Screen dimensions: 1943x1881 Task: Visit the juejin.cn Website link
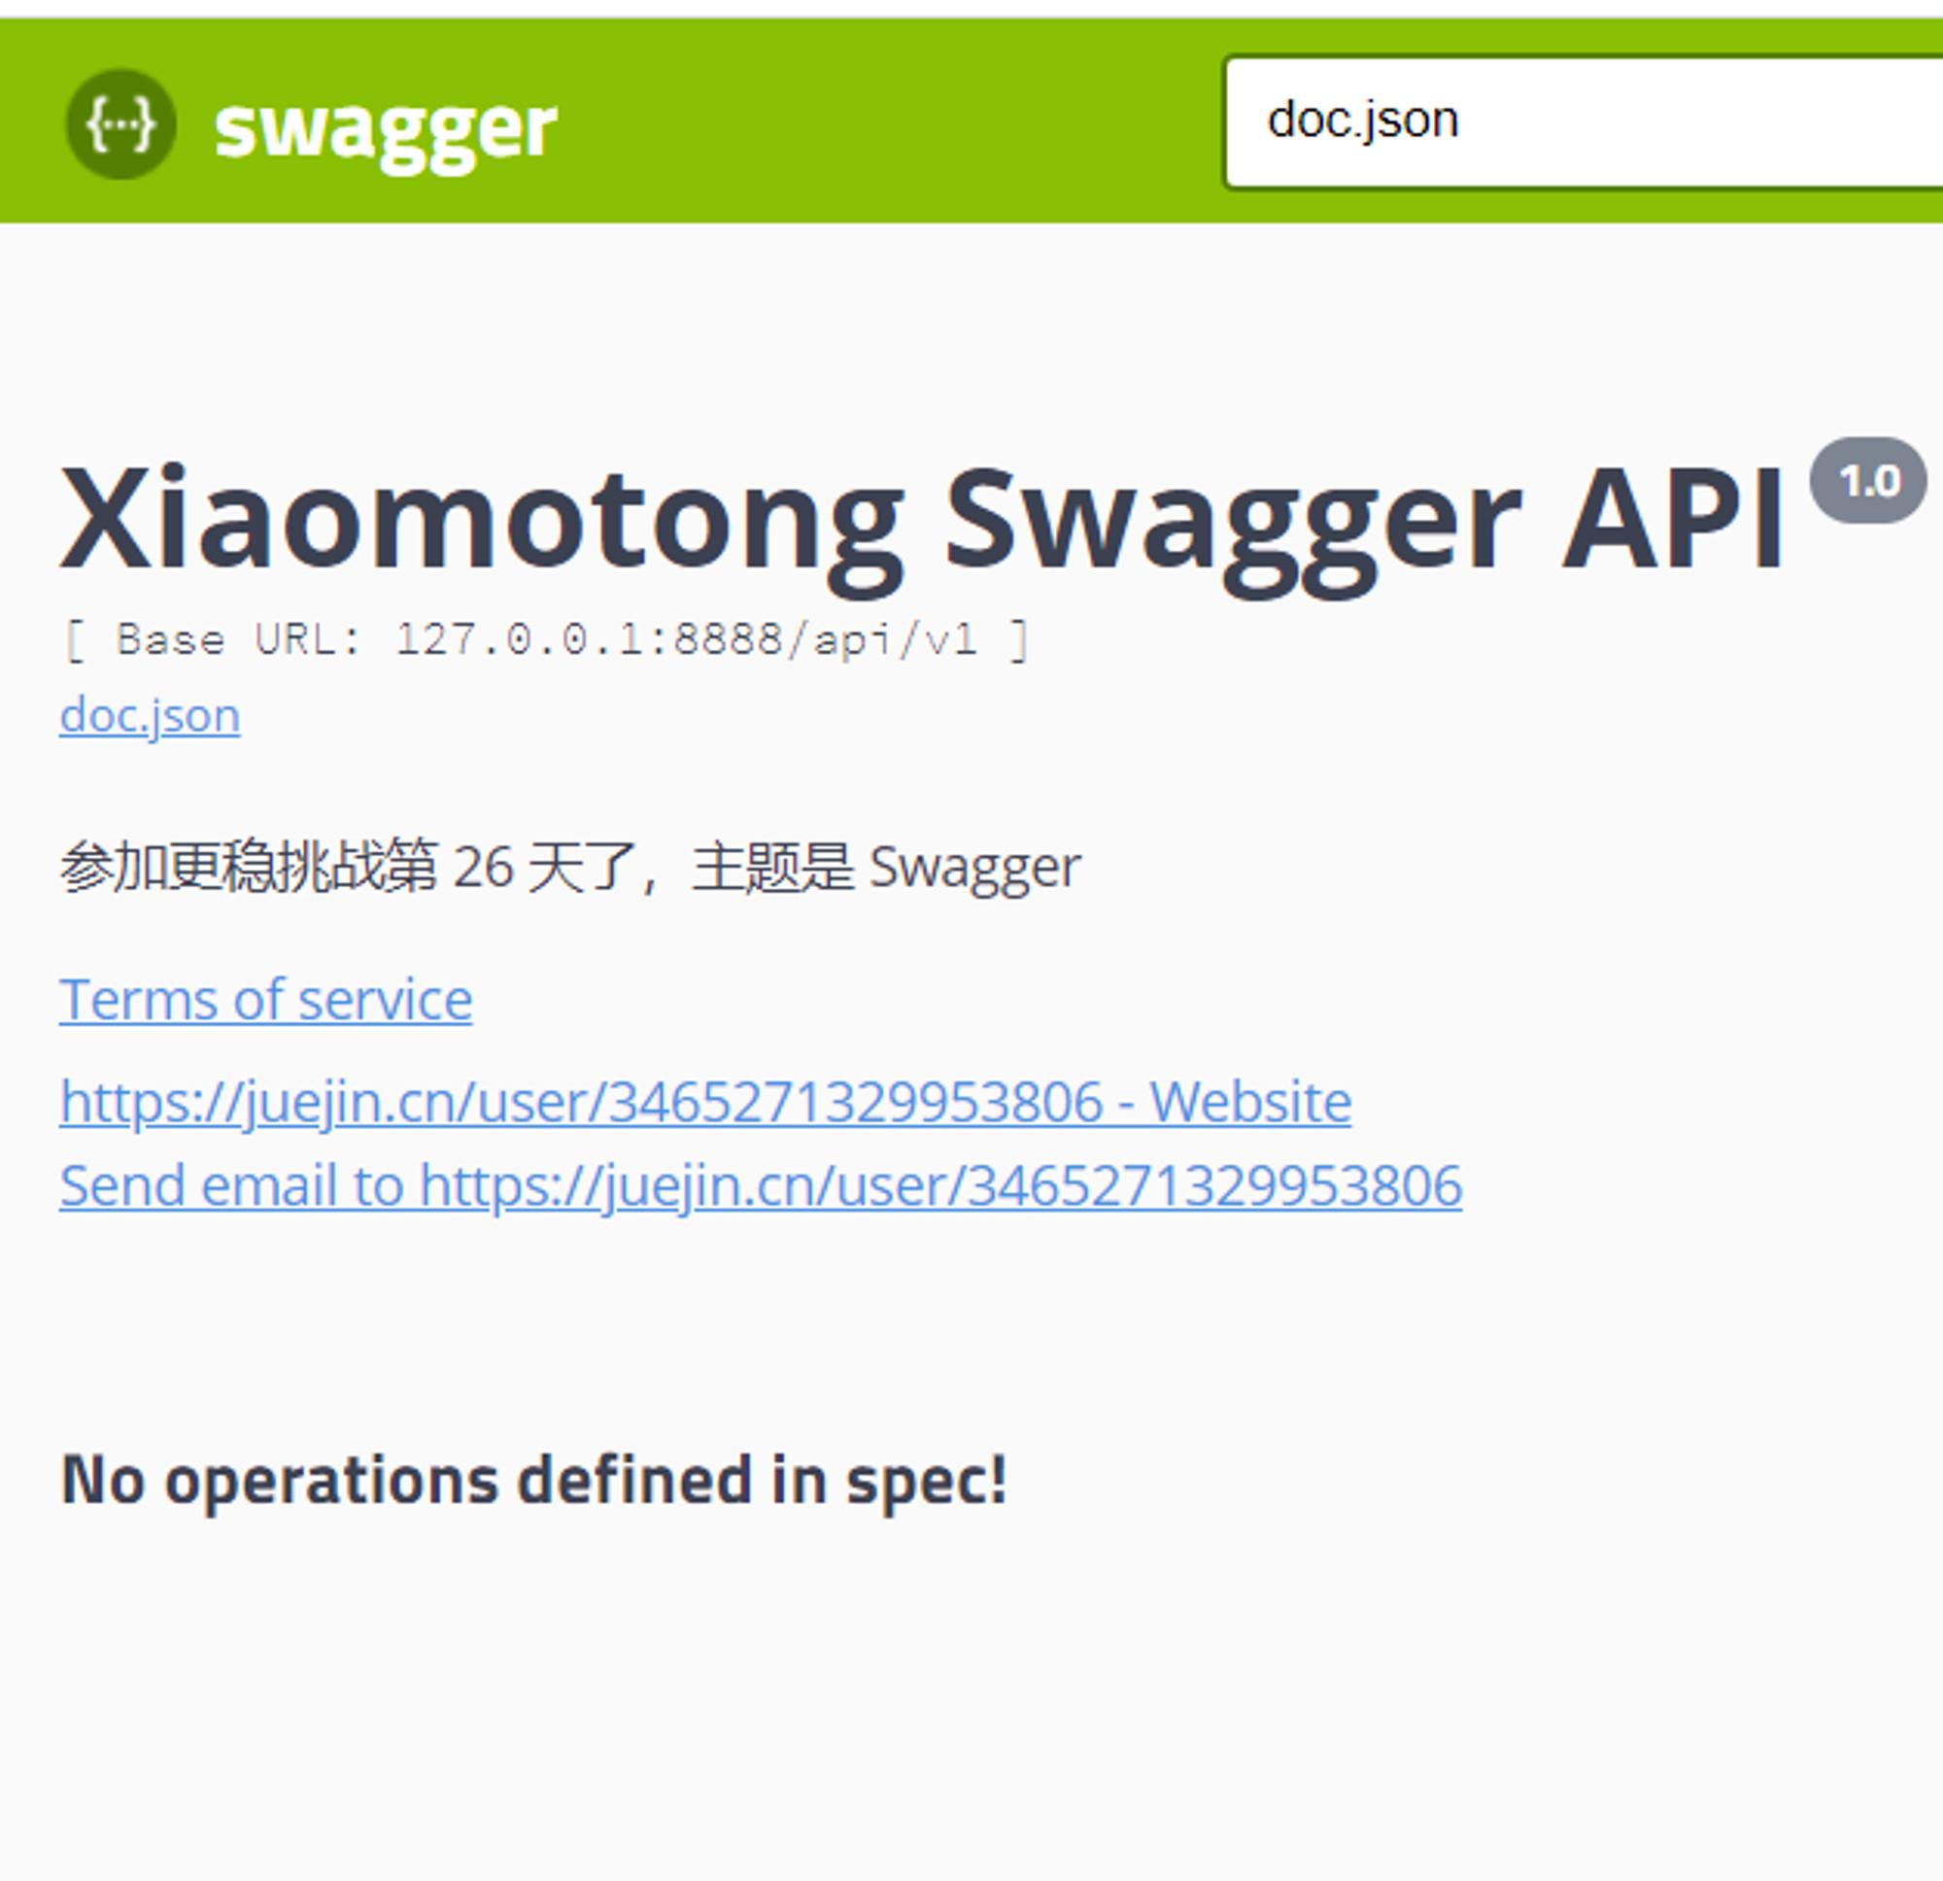point(705,1102)
